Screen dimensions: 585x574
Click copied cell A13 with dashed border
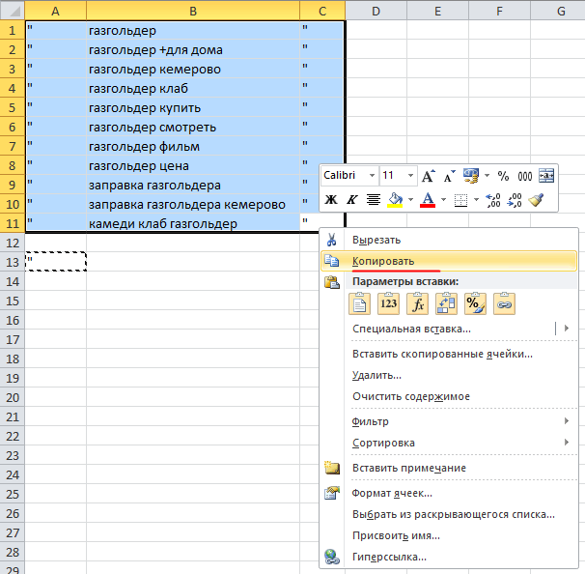click(56, 262)
